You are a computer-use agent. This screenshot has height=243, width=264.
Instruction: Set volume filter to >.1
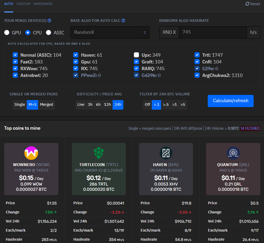(156, 105)
